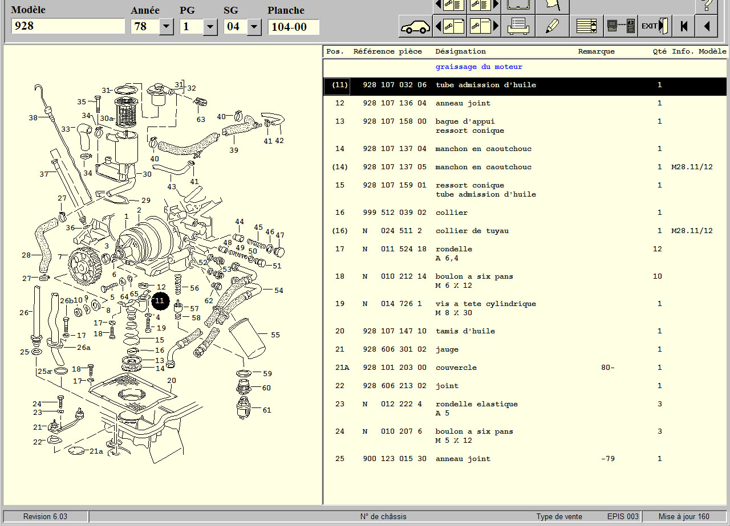
Task: Click the 'Qté' column header
Action: pos(660,51)
